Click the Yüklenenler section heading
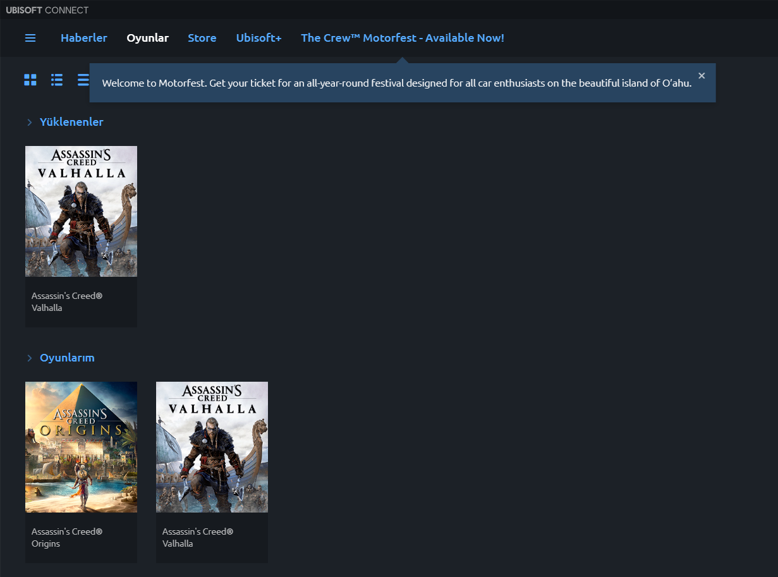 (71, 122)
